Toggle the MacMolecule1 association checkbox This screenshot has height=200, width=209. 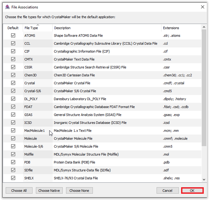13,130
